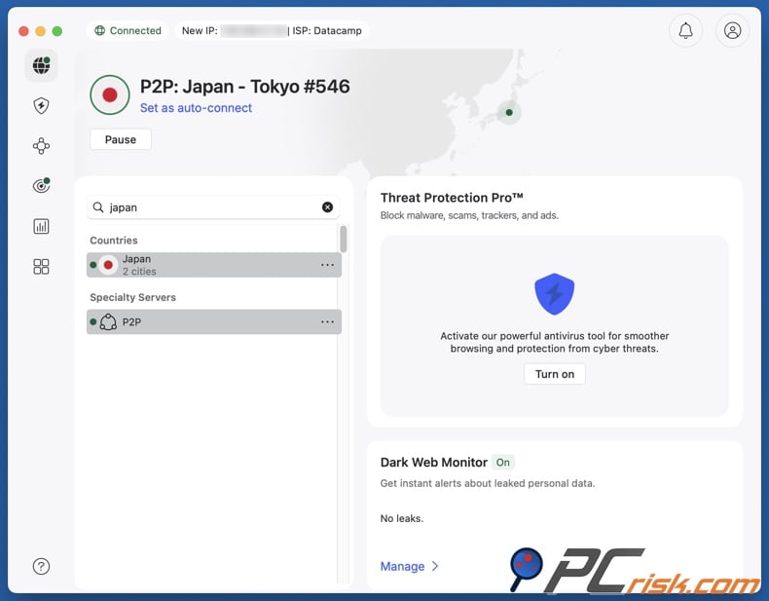Click the 'P2P: Japan - Tokyo #546' title
769x601 pixels.
pos(244,87)
